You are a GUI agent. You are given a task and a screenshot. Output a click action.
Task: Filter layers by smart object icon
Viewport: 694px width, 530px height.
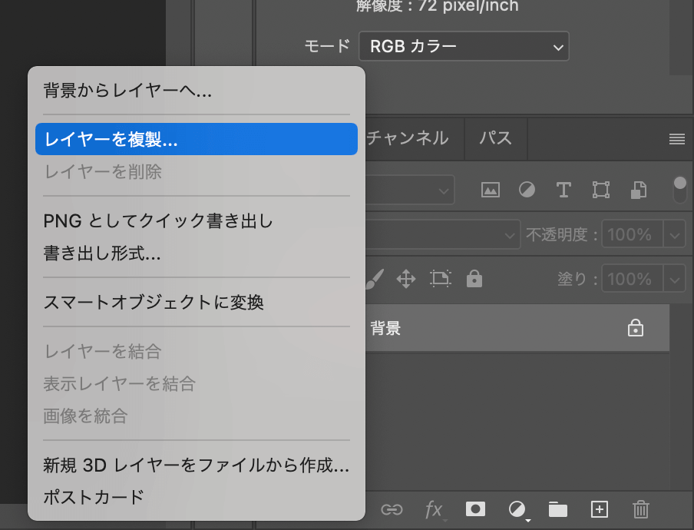point(639,190)
